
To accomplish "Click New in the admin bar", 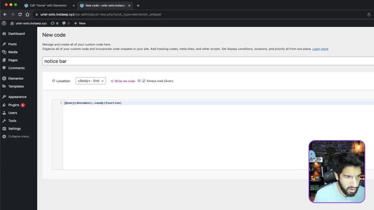I will (x=79, y=23).
